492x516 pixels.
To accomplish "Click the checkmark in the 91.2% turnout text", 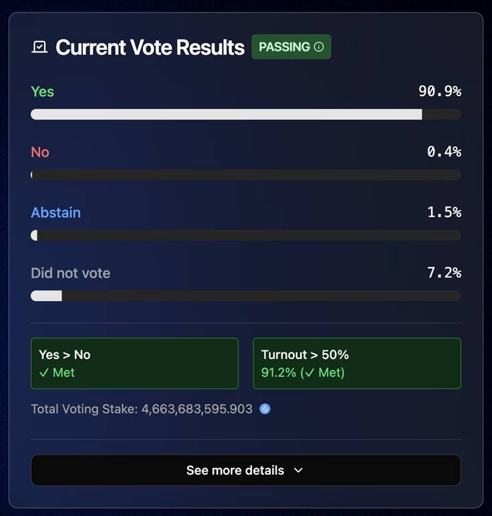I will tap(310, 373).
